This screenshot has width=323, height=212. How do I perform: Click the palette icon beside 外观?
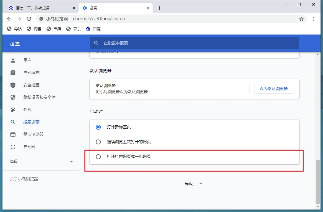pyautogui.click(x=13, y=110)
